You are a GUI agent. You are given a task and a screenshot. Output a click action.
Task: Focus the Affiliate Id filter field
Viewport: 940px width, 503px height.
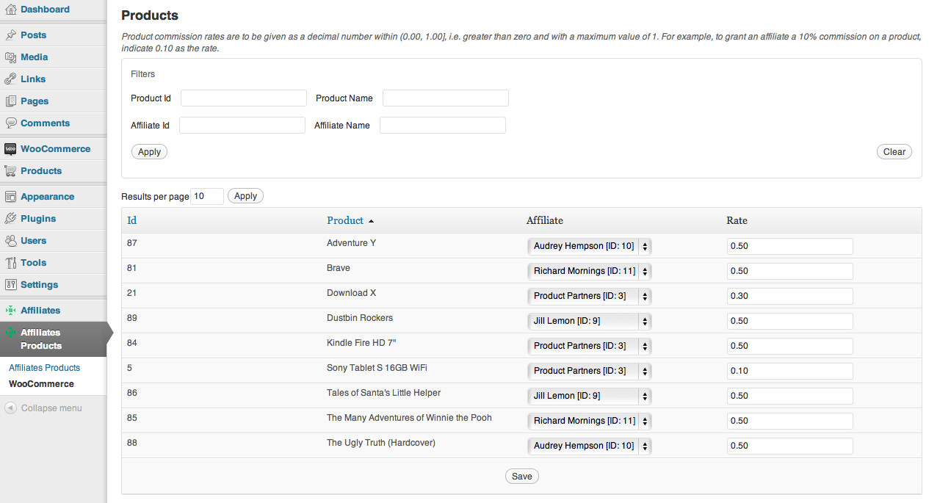click(242, 126)
